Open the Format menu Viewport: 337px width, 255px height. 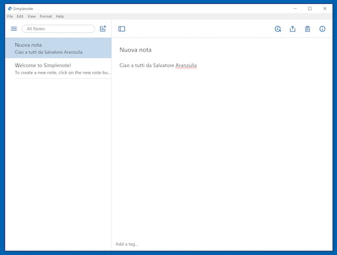coord(45,17)
